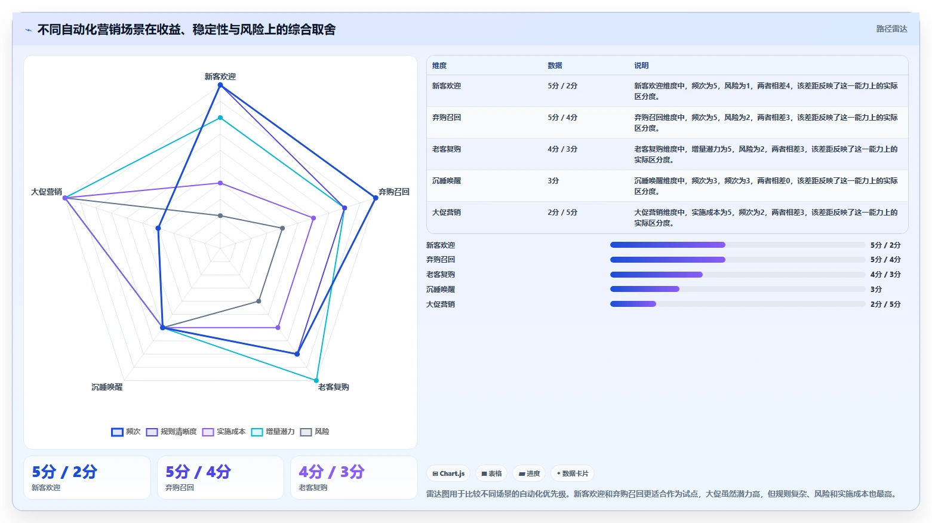Click the 老客复购 radar axis label
Image resolution: width=932 pixels, height=523 pixels.
click(334, 387)
